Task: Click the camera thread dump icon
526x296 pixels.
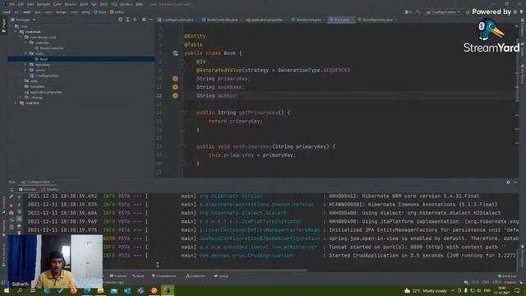Action: point(11,212)
